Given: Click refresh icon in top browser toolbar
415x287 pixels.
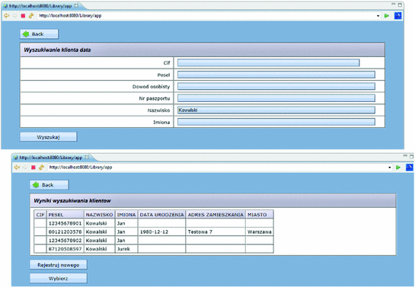Looking at the screenshot, I should (x=31, y=16).
